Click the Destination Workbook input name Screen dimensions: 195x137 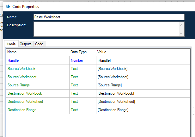click(25, 93)
